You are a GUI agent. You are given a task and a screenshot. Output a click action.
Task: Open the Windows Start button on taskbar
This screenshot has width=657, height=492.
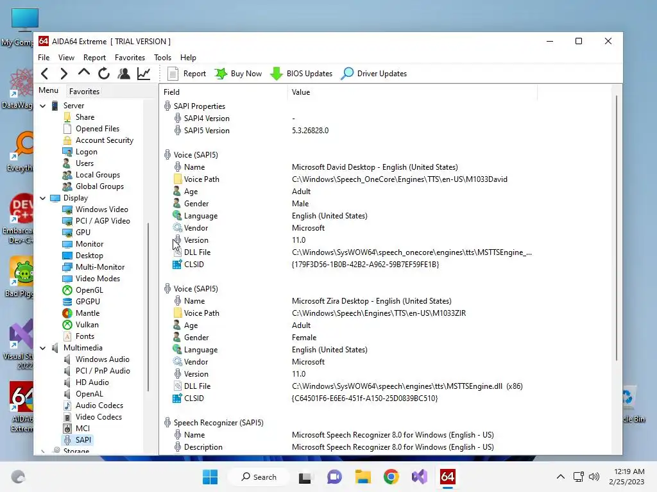[210, 477]
